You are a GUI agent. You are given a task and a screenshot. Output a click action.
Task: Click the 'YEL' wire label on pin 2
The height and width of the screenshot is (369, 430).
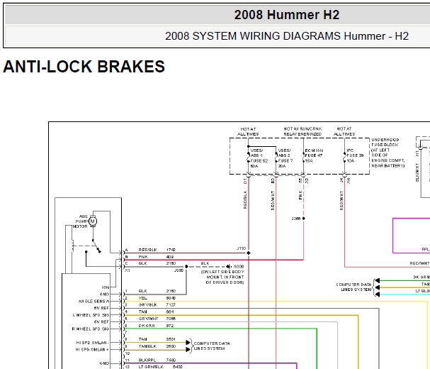[143, 298]
